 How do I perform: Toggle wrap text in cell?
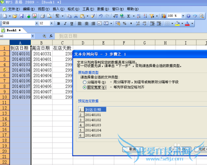pos(99,24)
